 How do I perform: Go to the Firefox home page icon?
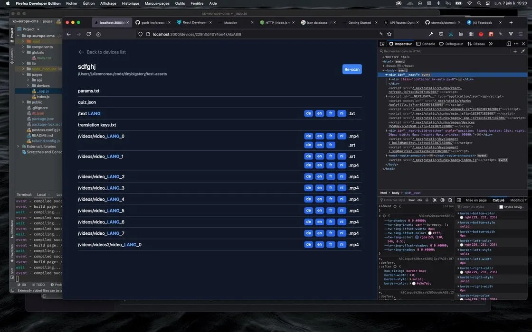(98, 34)
